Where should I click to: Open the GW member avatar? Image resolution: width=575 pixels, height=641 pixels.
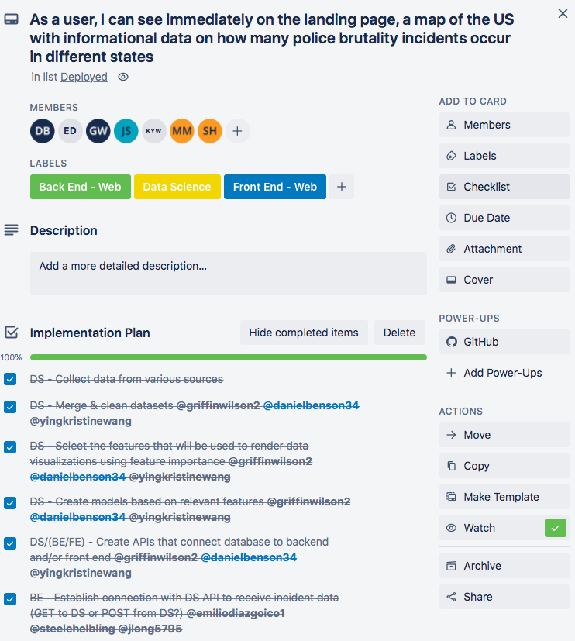[x=98, y=131]
